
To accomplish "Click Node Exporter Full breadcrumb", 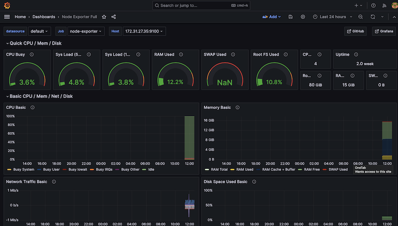I will coord(79,17).
